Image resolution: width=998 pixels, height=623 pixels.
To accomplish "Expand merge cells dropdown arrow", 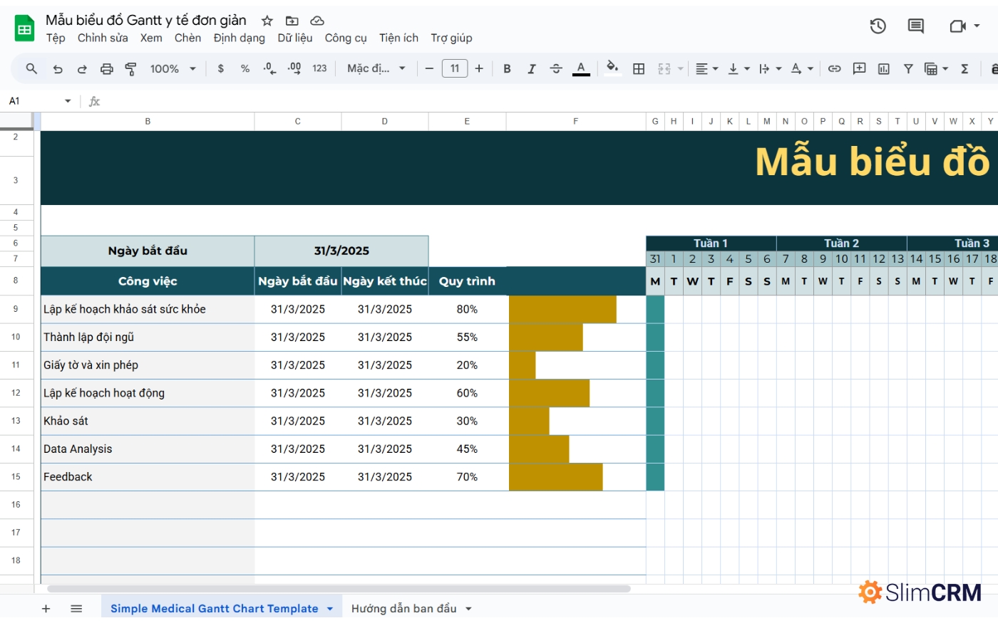I will click(x=680, y=68).
